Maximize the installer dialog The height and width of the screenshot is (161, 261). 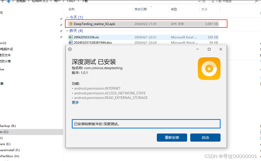[209, 49]
